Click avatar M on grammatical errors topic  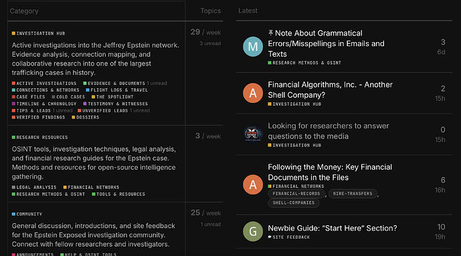253,47
